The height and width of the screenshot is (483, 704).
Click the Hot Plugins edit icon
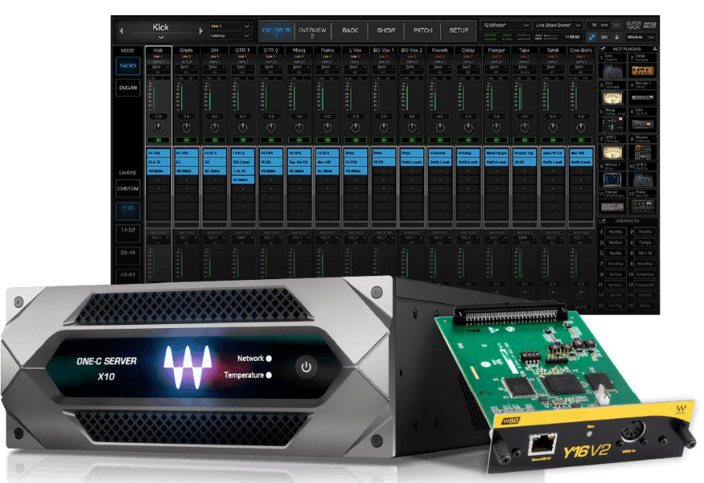tap(602, 49)
